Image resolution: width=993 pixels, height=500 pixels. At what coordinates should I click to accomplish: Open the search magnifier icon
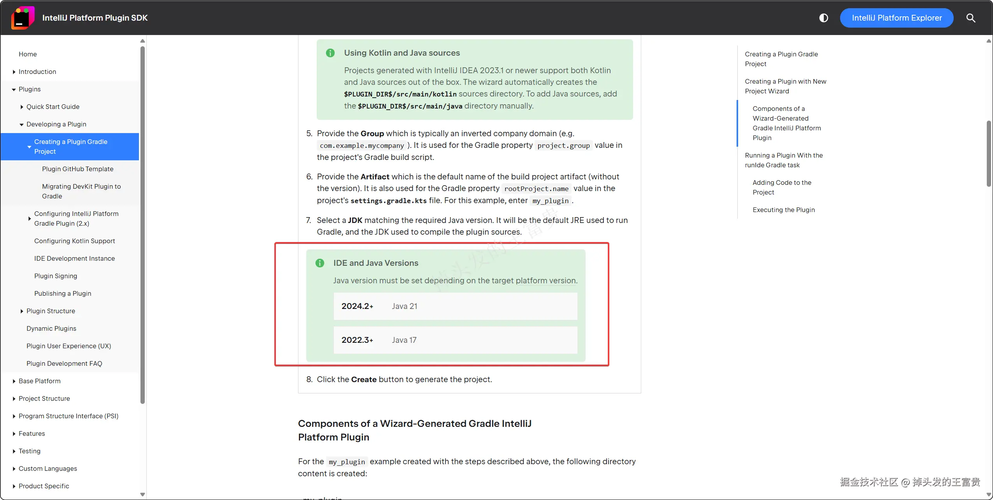click(970, 18)
